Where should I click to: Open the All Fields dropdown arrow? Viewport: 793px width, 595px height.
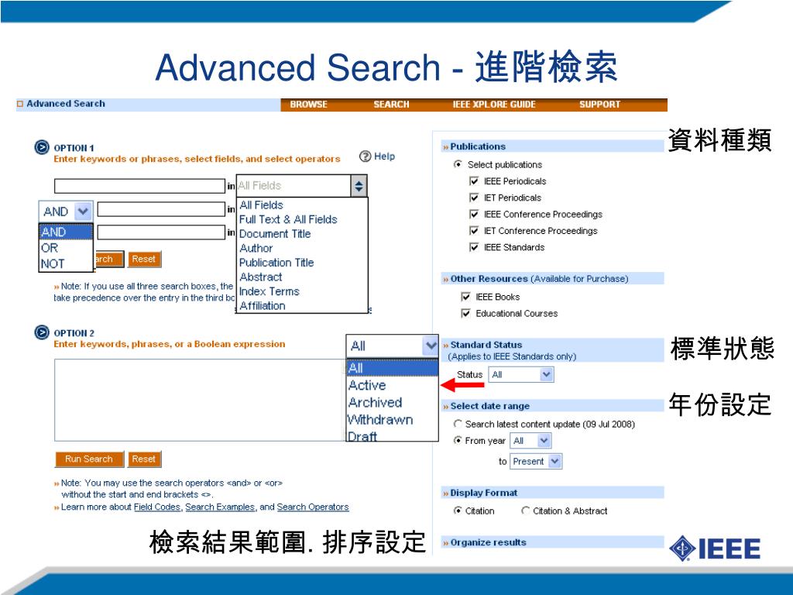pos(358,186)
